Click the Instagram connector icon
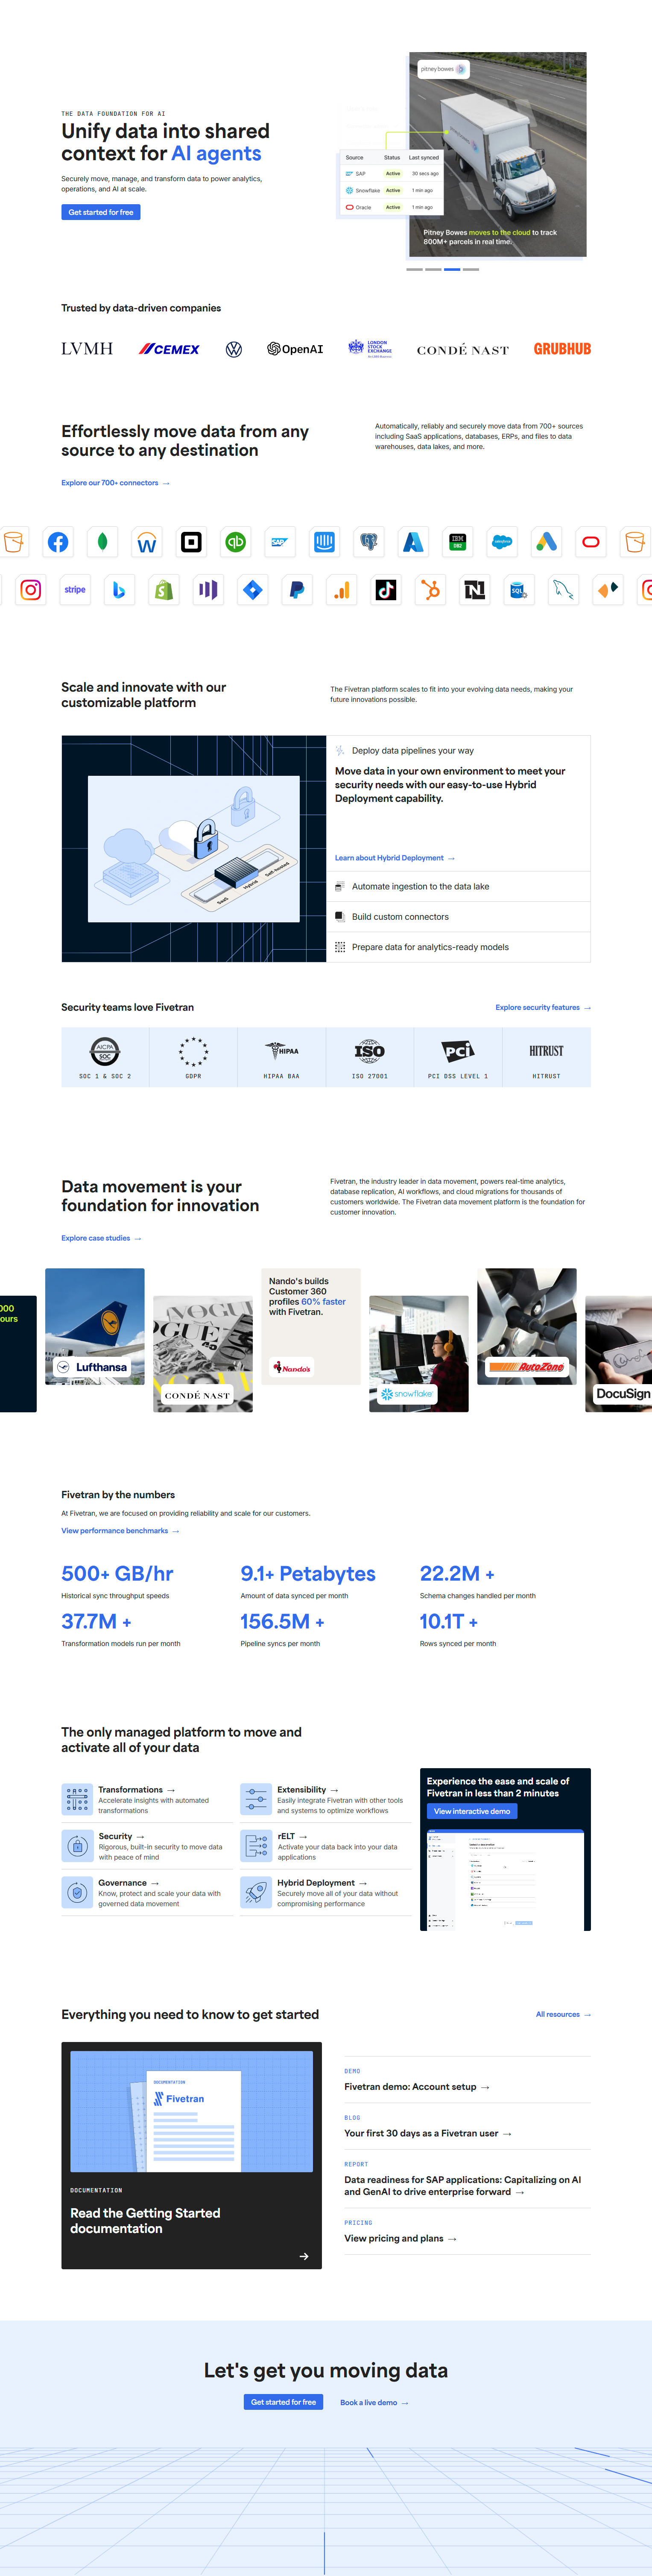 coord(31,590)
